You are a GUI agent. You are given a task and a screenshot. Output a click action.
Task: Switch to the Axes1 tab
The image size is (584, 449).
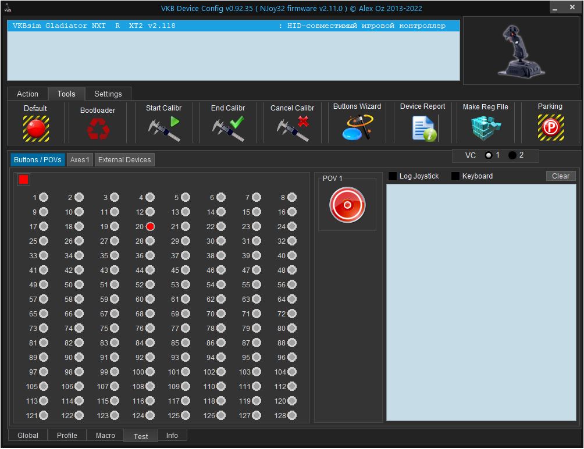point(80,160)
